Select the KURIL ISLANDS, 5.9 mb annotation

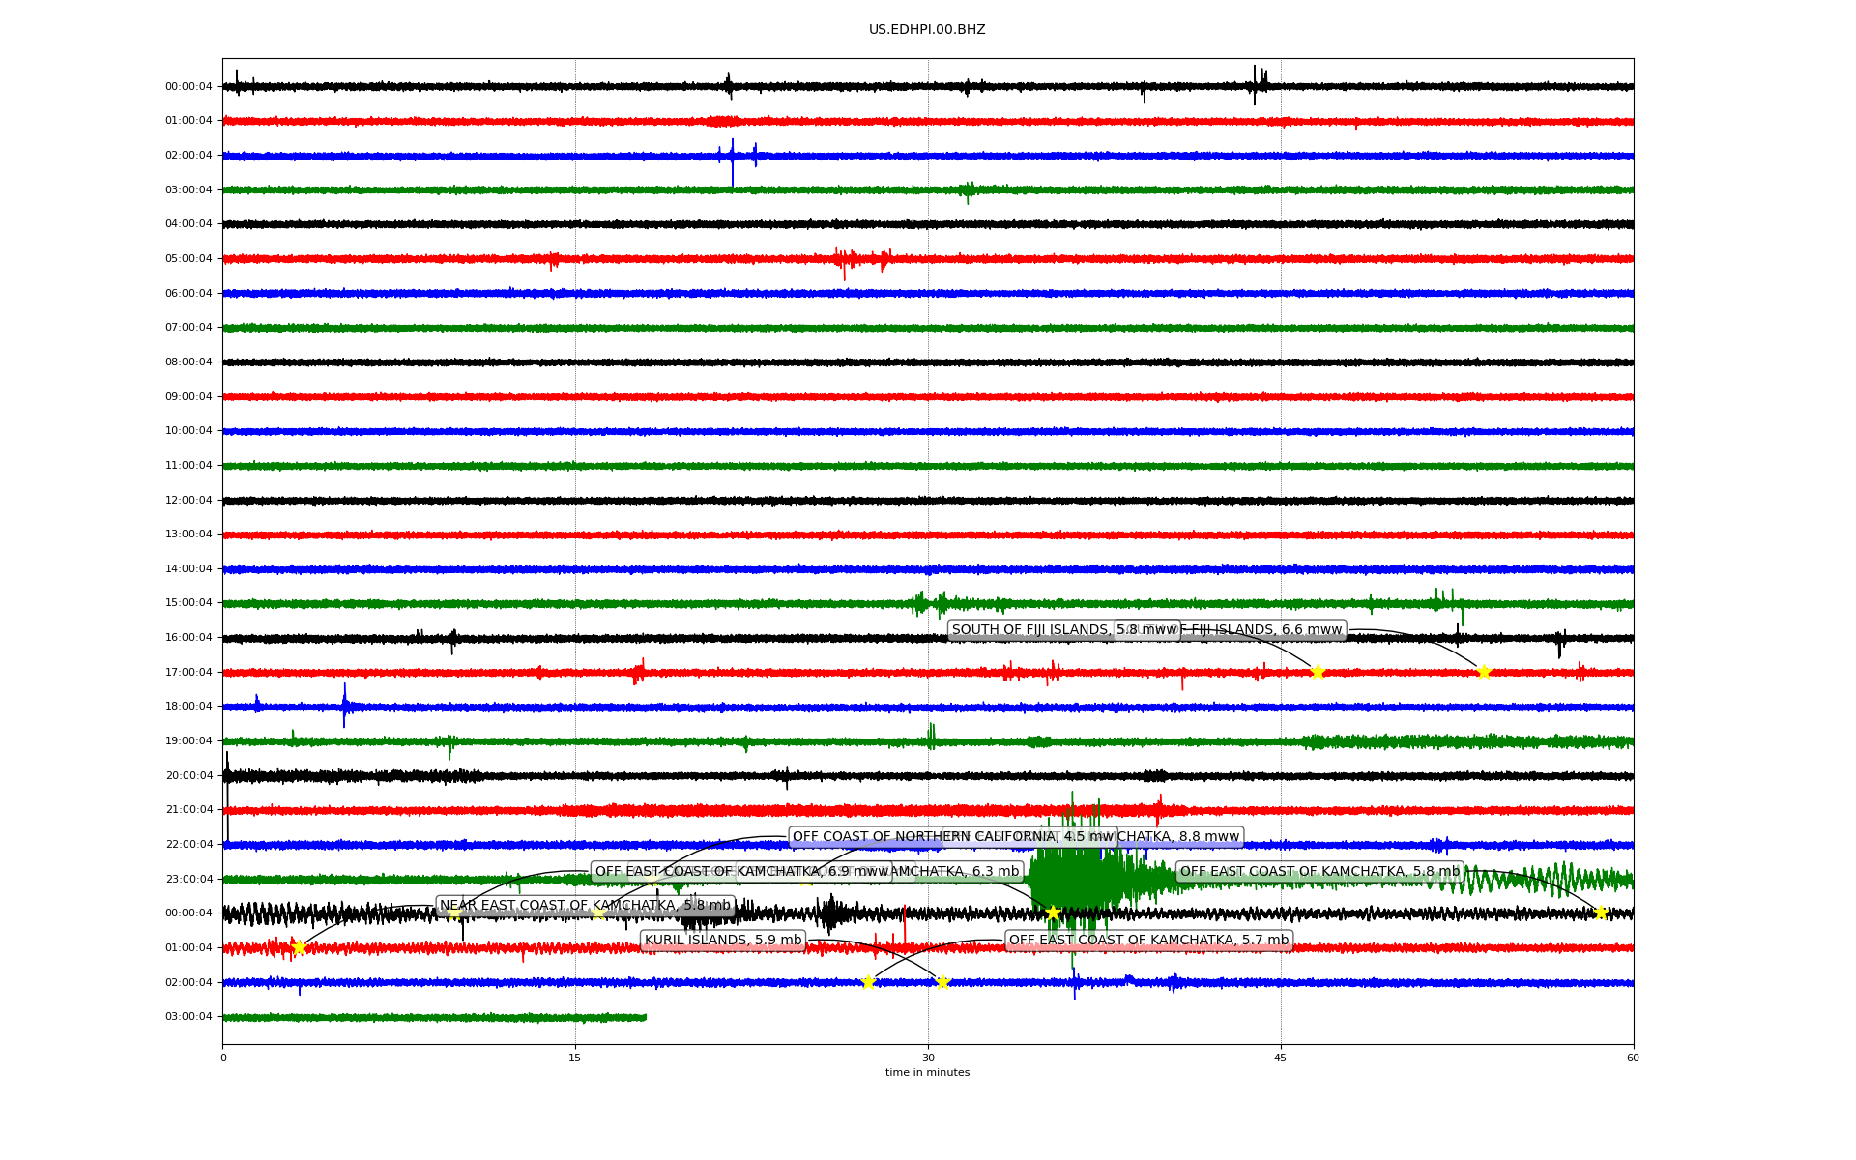(723, 941)
